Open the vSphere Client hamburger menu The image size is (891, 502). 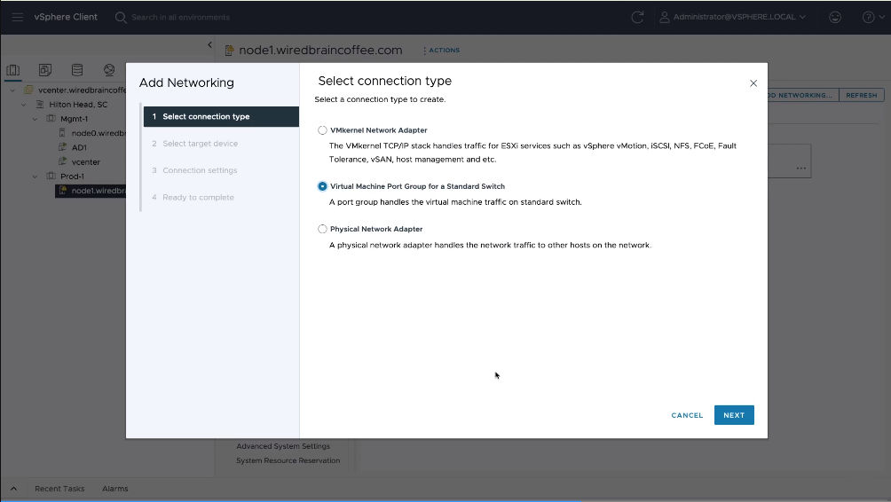pyautogui.click(x=18, y=17)
